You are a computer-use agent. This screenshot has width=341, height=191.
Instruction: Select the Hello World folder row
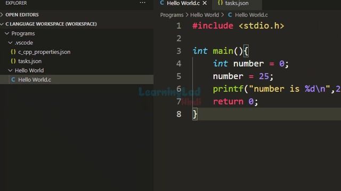coord(77,71)
